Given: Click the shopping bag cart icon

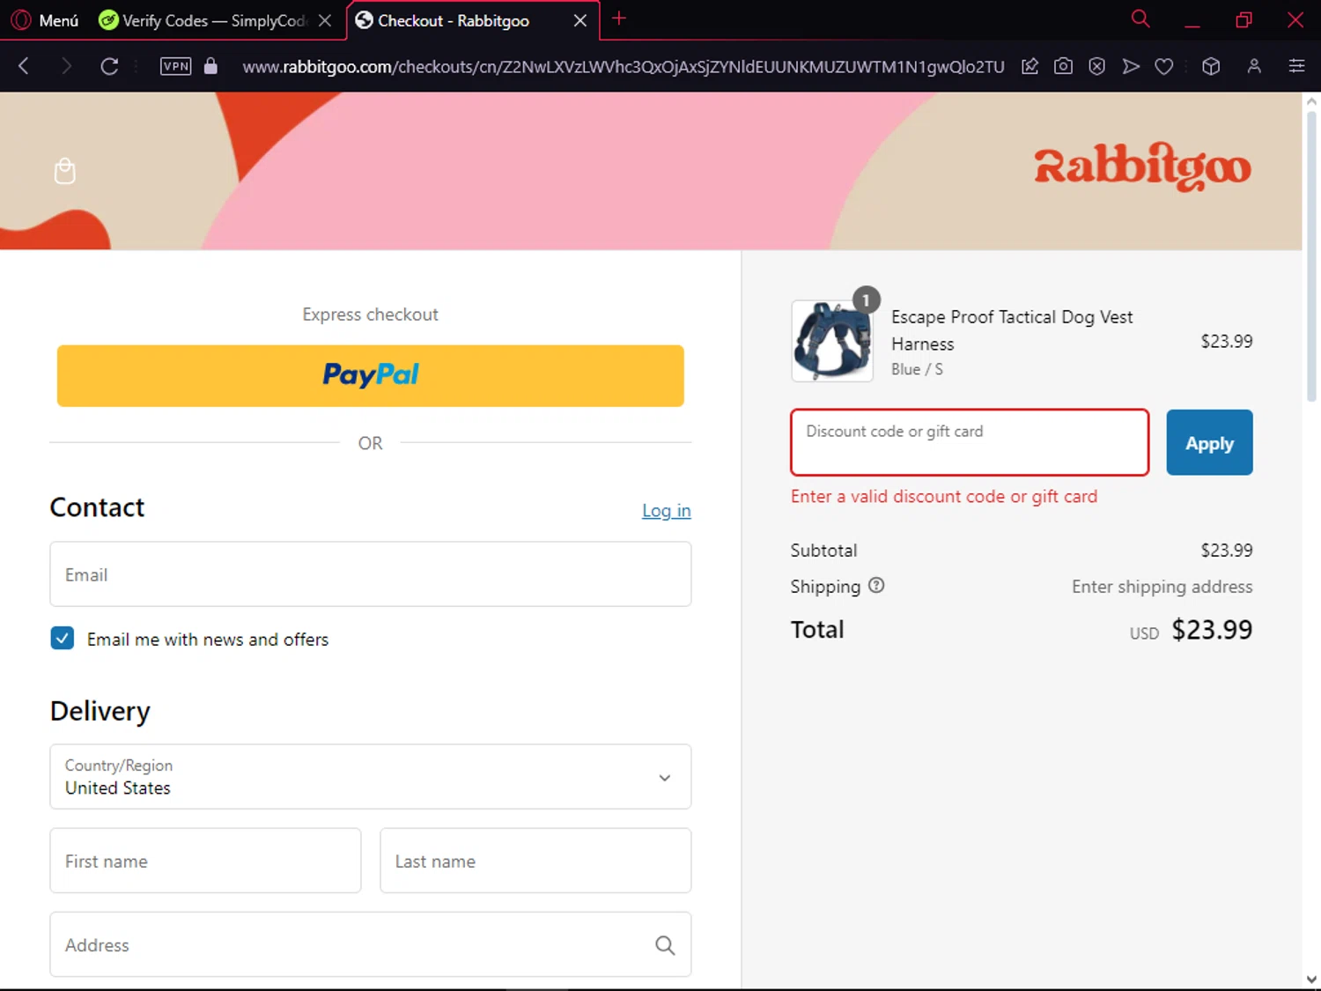Looking at the screenshot, I should pyautogui.click(x=64, y=171).
